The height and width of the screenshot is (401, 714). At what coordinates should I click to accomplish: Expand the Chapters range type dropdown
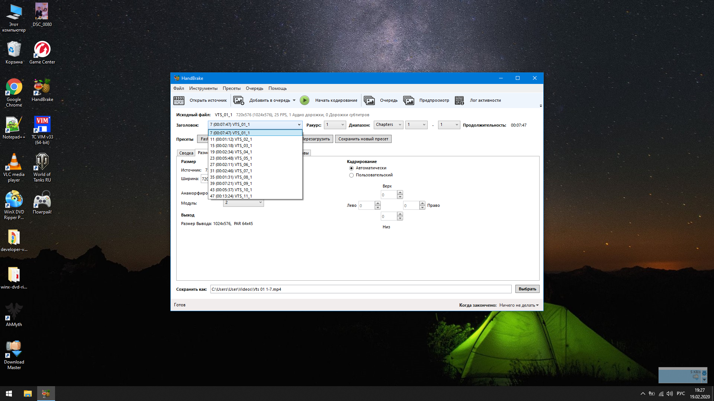tap(388, 125)
